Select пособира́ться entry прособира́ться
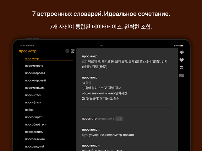Image resolution: width=202 pixels, height=151 pixels. click(x=36, y=124)
